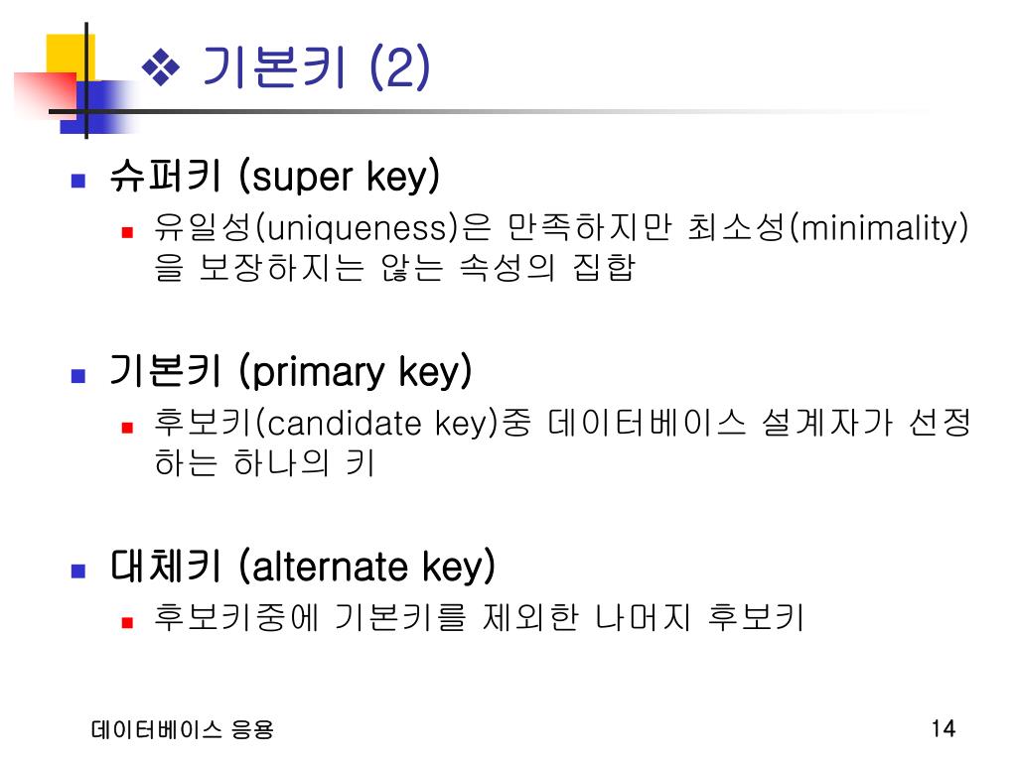Viewport: 1017px width, 762px height.
Task: Click the blue bullet beside 슈퍼키 (super key)
Action: [78, 181]
